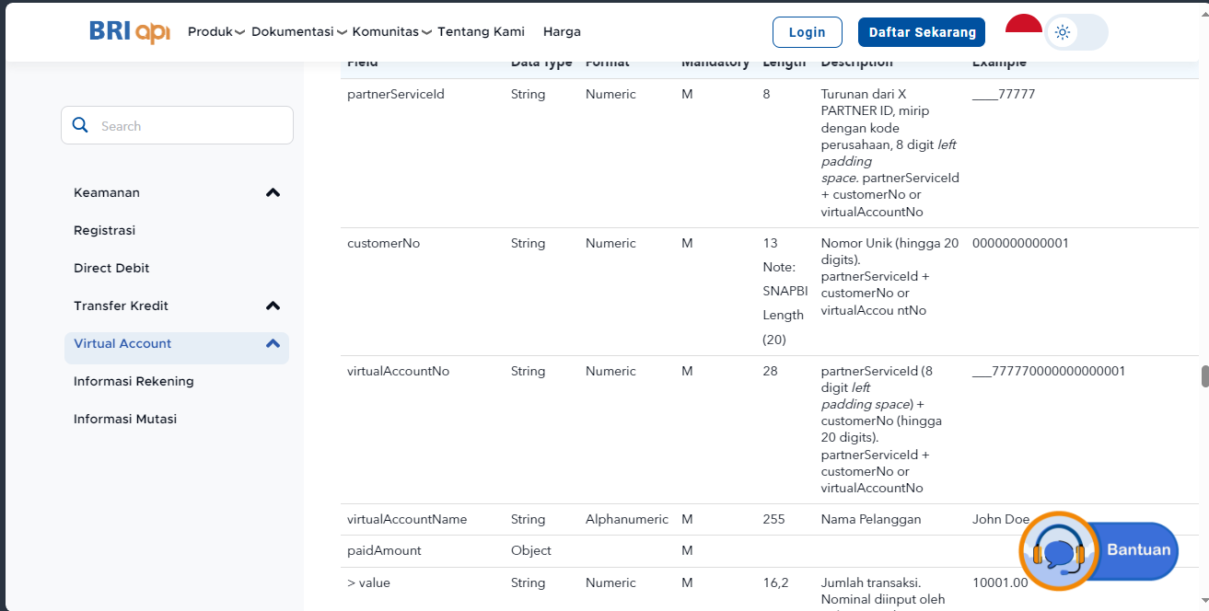Image resolution: width=1209 pixels, height=611 pixels.
Task: Open the Keamanan sidebar section
Action: (x=107, y=192)
